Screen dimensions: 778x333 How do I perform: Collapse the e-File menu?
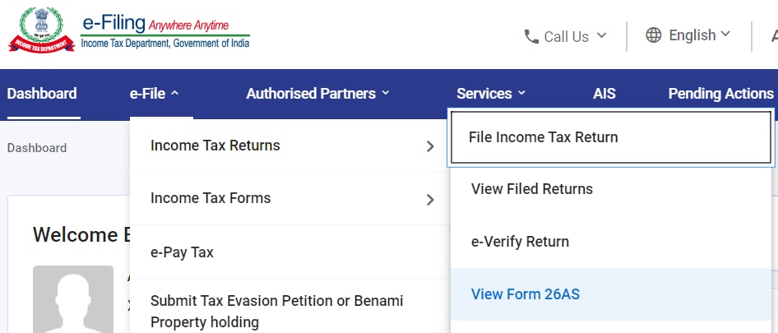(x=155, y=94)
